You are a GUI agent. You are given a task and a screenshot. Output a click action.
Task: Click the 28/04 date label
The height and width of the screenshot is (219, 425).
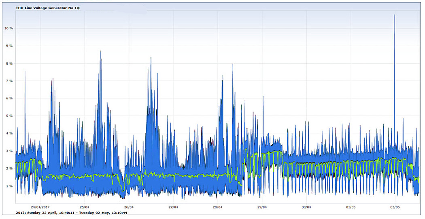coord(218,207)
